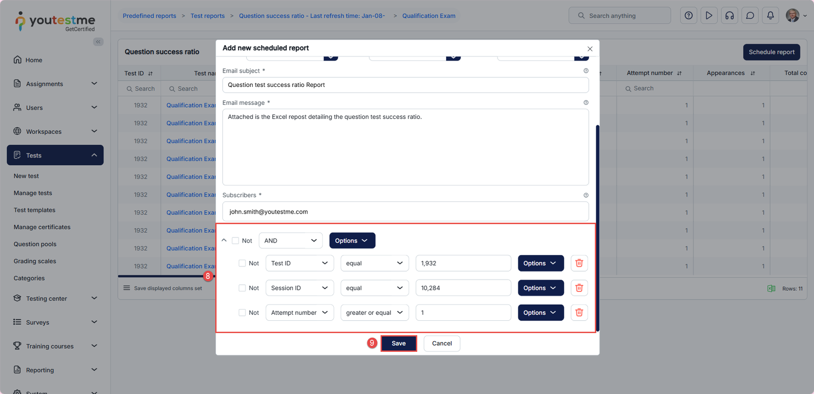Open the Test ID field dropdown
The width and height of the screenshot is (814, 394).
pyautogui.click(x=300, y=263)
